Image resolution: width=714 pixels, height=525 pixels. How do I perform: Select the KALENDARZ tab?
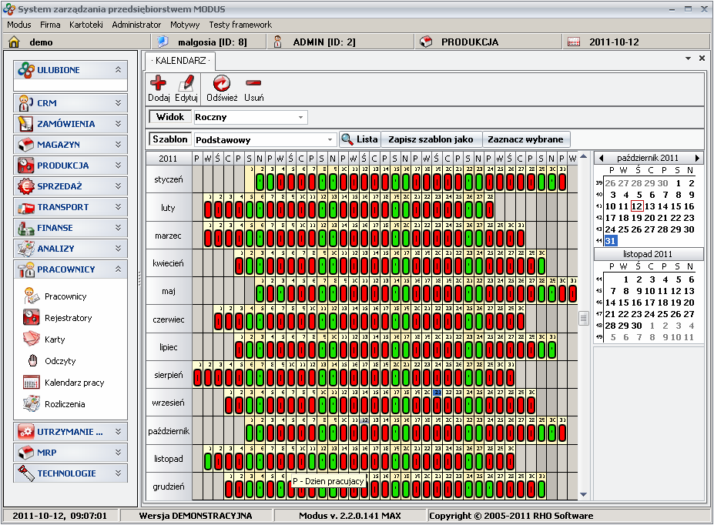183,59
